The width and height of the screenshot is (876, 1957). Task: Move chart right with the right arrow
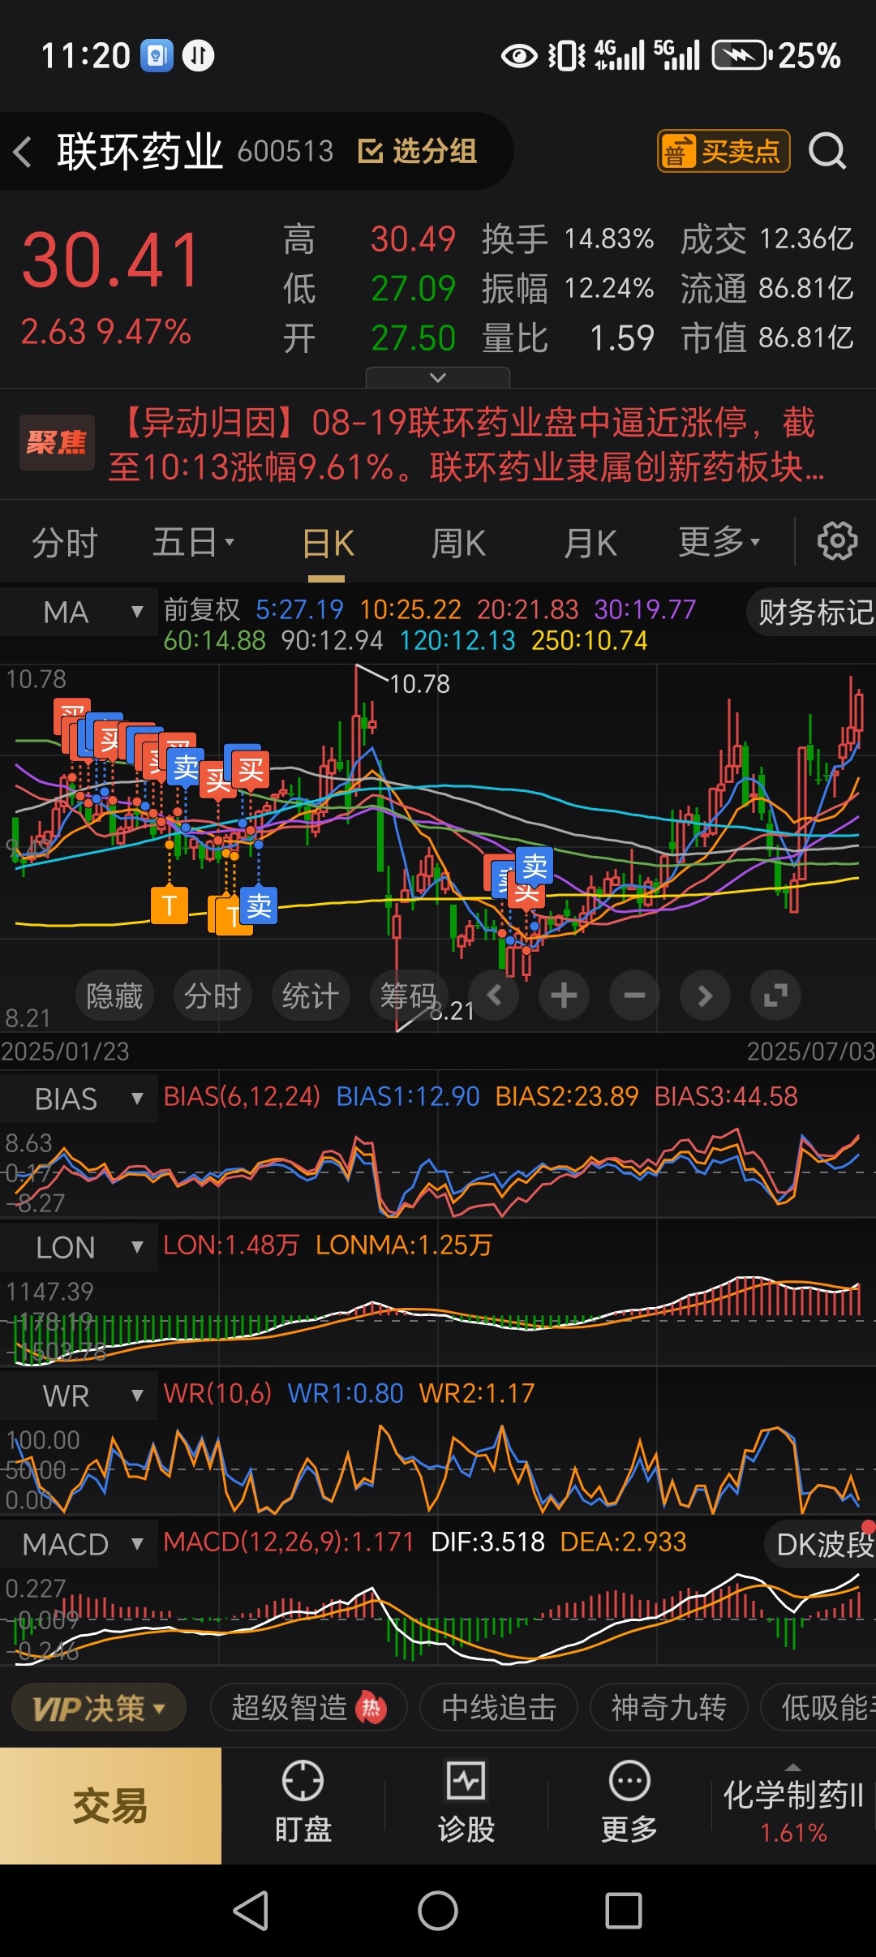(x=705, y=995)
